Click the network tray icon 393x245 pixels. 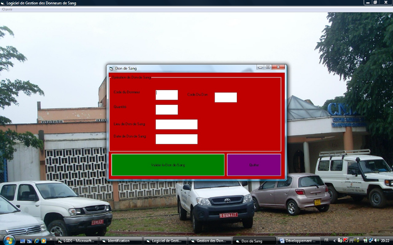(x=371, y=241)
